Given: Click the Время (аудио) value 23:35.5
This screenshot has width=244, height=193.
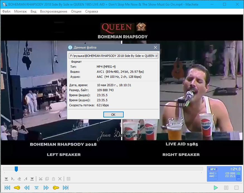Looking at the screenshot, I should [x=102, y=100].
